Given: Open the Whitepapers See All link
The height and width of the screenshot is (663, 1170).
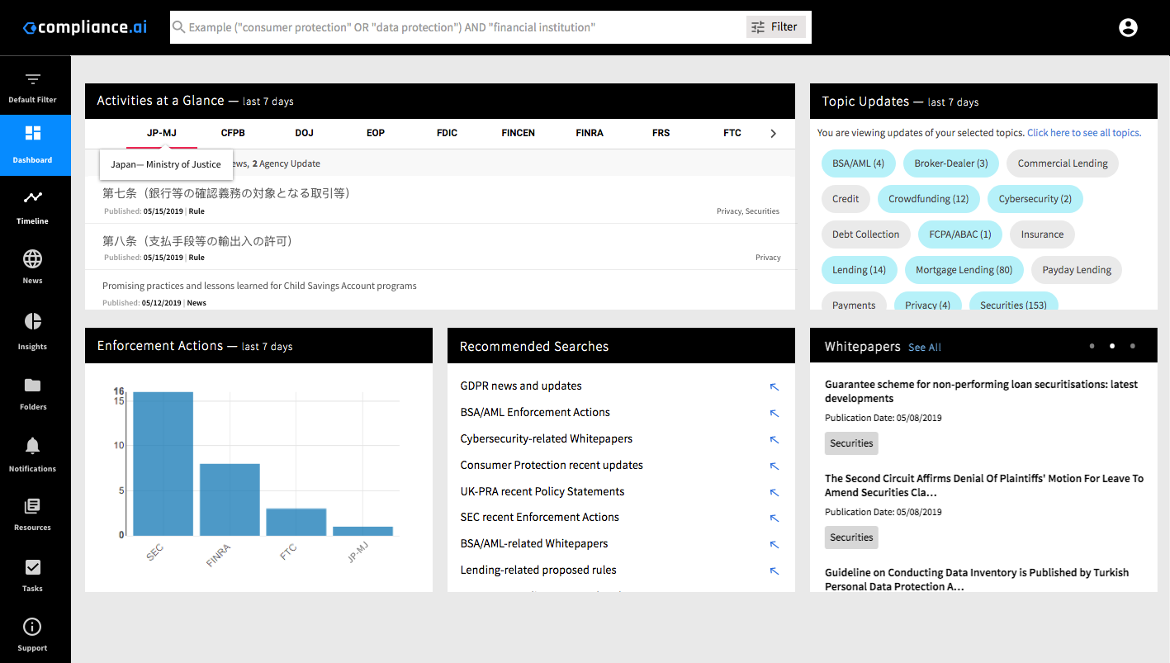Looking at the screenshot, I should [925, 348].
